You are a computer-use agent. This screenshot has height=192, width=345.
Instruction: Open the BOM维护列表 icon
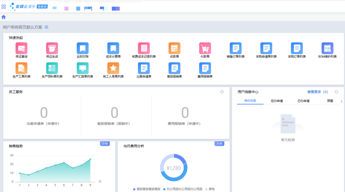[x=327, y=48]
